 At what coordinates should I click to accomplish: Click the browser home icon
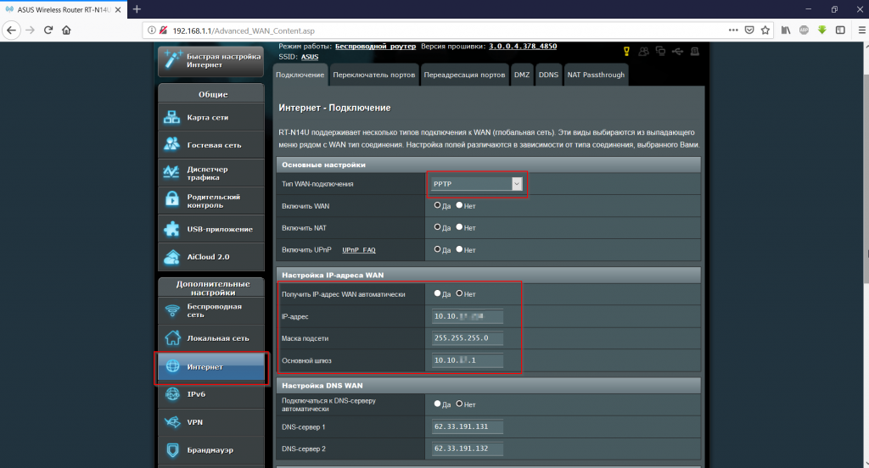coord(66,31)
